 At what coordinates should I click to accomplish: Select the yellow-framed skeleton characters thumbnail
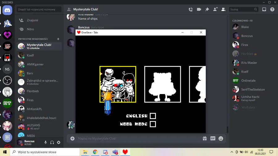coord(118,84)
